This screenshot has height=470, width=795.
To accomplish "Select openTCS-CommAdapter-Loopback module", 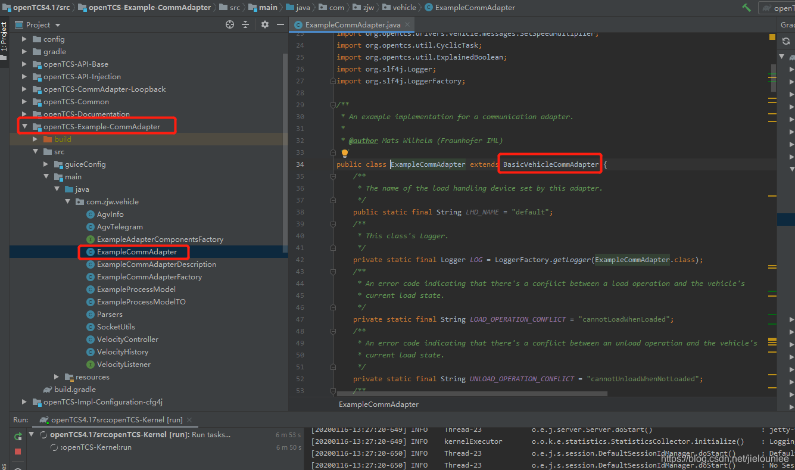I will tap(104, 89).
